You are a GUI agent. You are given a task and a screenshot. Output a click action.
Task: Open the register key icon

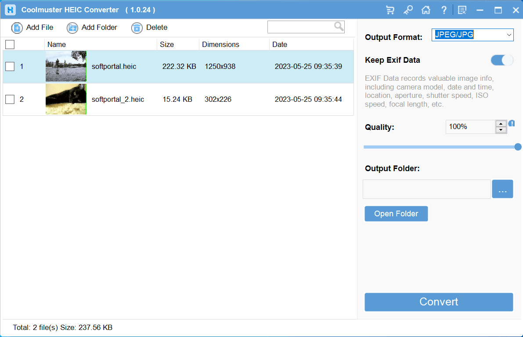click(x=408, y=10)
